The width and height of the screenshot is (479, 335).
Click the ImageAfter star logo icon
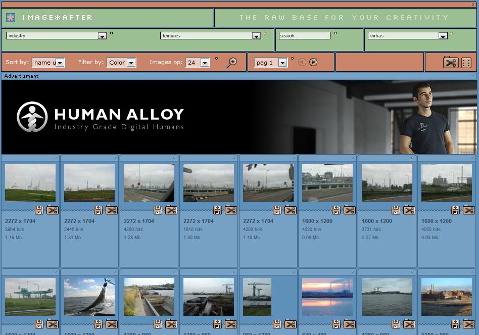tap(11, 17)
